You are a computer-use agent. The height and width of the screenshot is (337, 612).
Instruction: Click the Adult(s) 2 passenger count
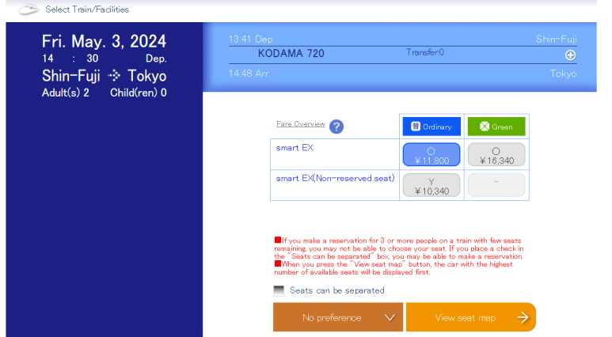(66, 93)
